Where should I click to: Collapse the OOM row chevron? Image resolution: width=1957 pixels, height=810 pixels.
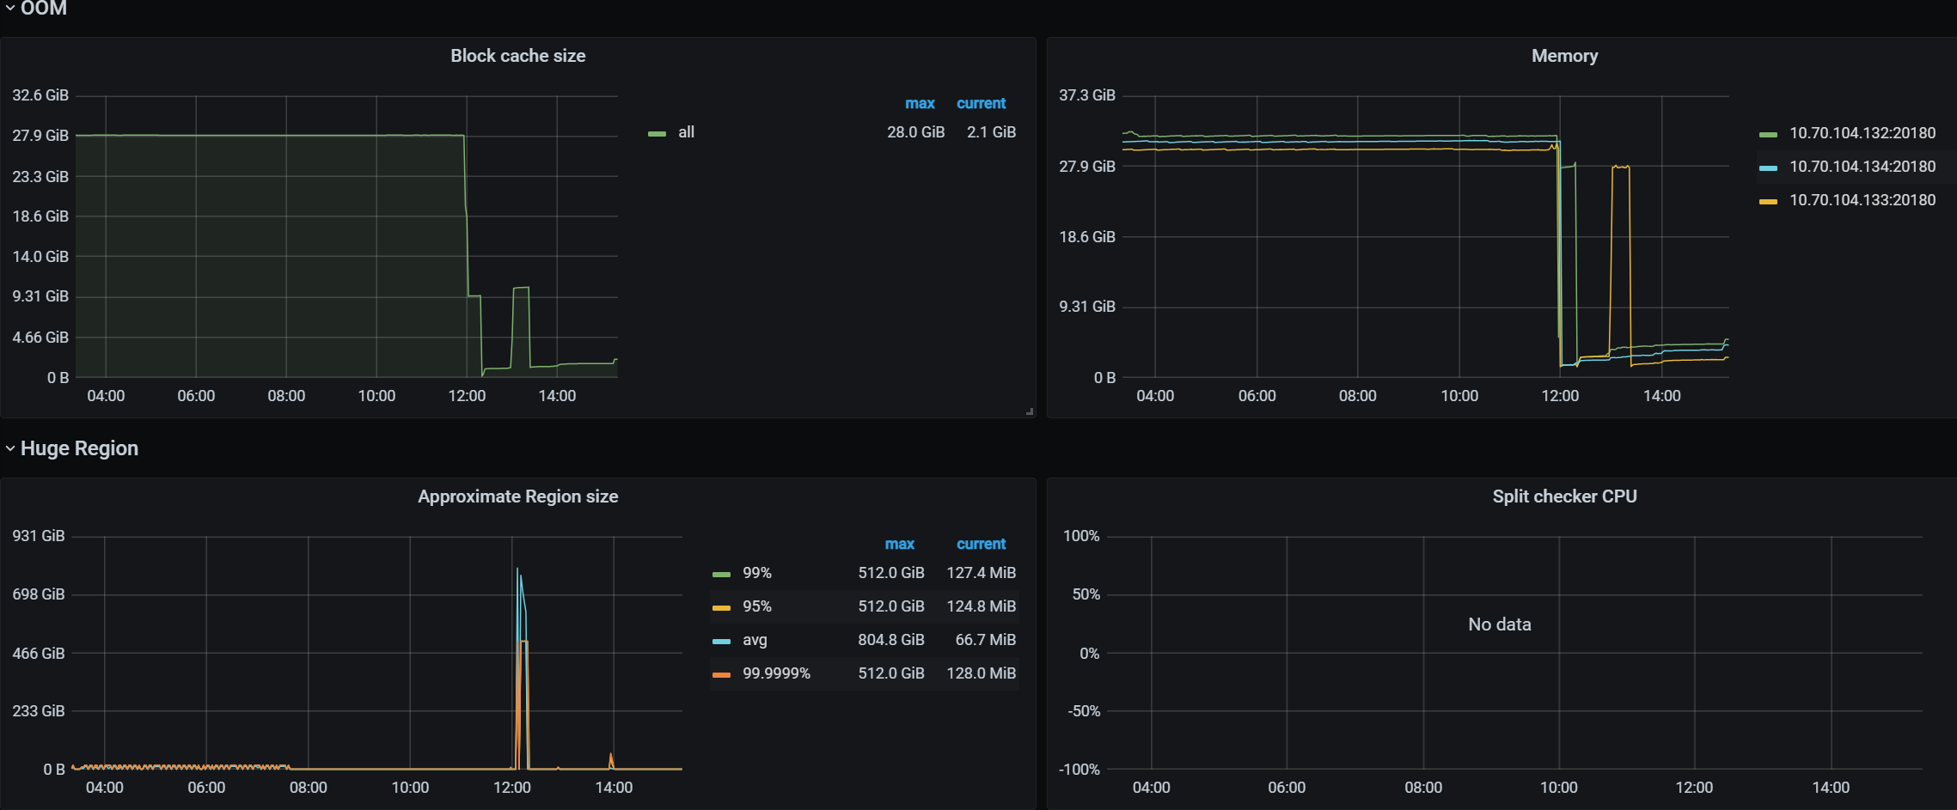coord(10,8)
